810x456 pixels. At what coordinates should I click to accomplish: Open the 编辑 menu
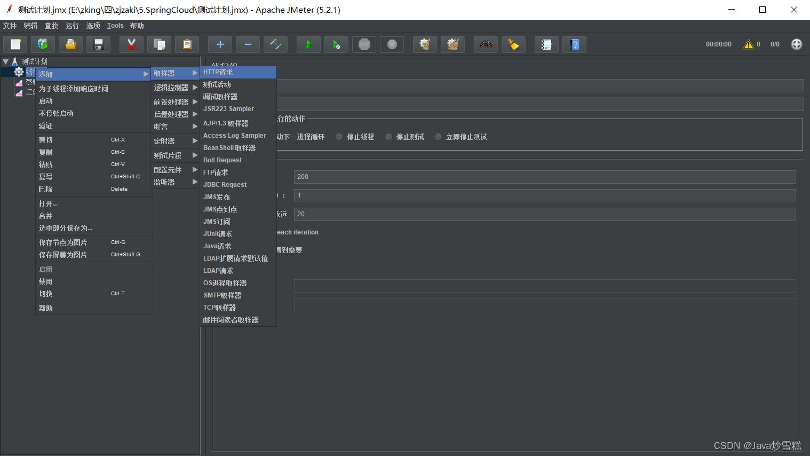click(x=30, y=26)
